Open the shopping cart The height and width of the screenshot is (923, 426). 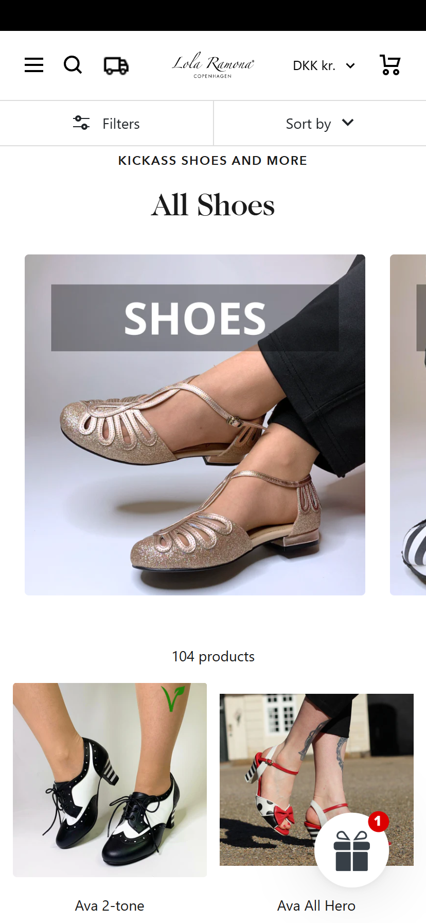click(x=390, y=65)
